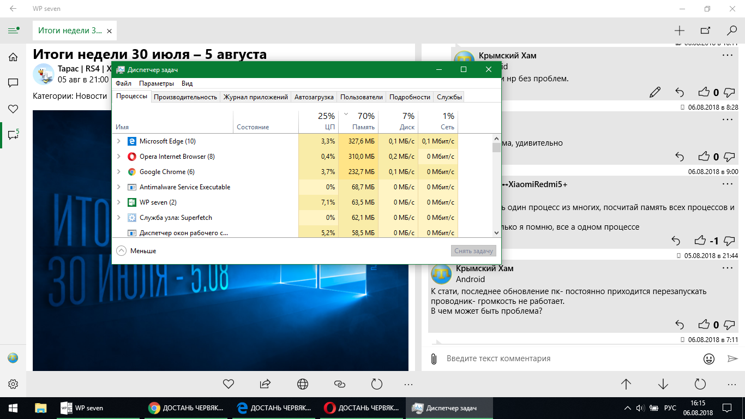Open more options in article bottom bar
This screenshot has height=419, width=745.
tap(408, 384)
